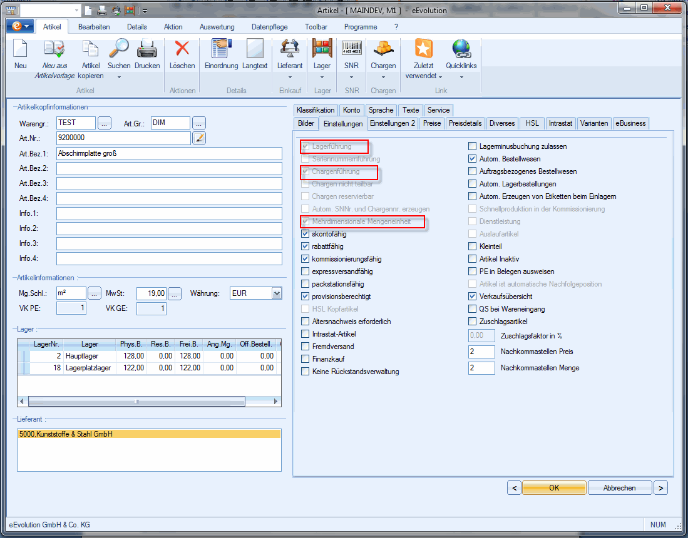The height and width of the screenshot is (538, 688).
Task: Click the edit icon beside Art.Nr. field
Action: point(199,138)
